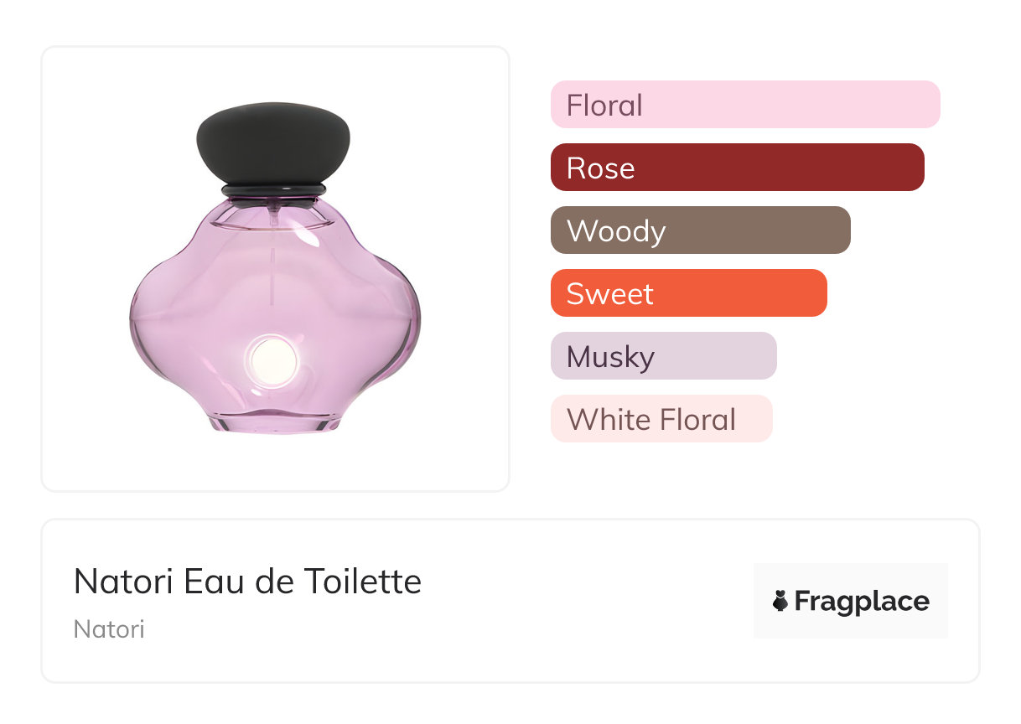The height and width of the screenshot is (724, 1021).
Task: Select the dark red Rose accord bar
Action: pos(737,168)
